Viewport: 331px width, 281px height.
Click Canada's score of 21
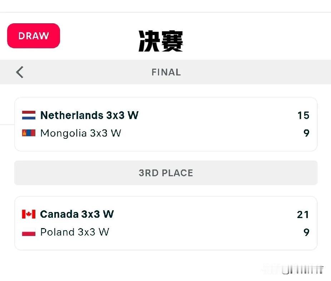[x=303, y=215]
